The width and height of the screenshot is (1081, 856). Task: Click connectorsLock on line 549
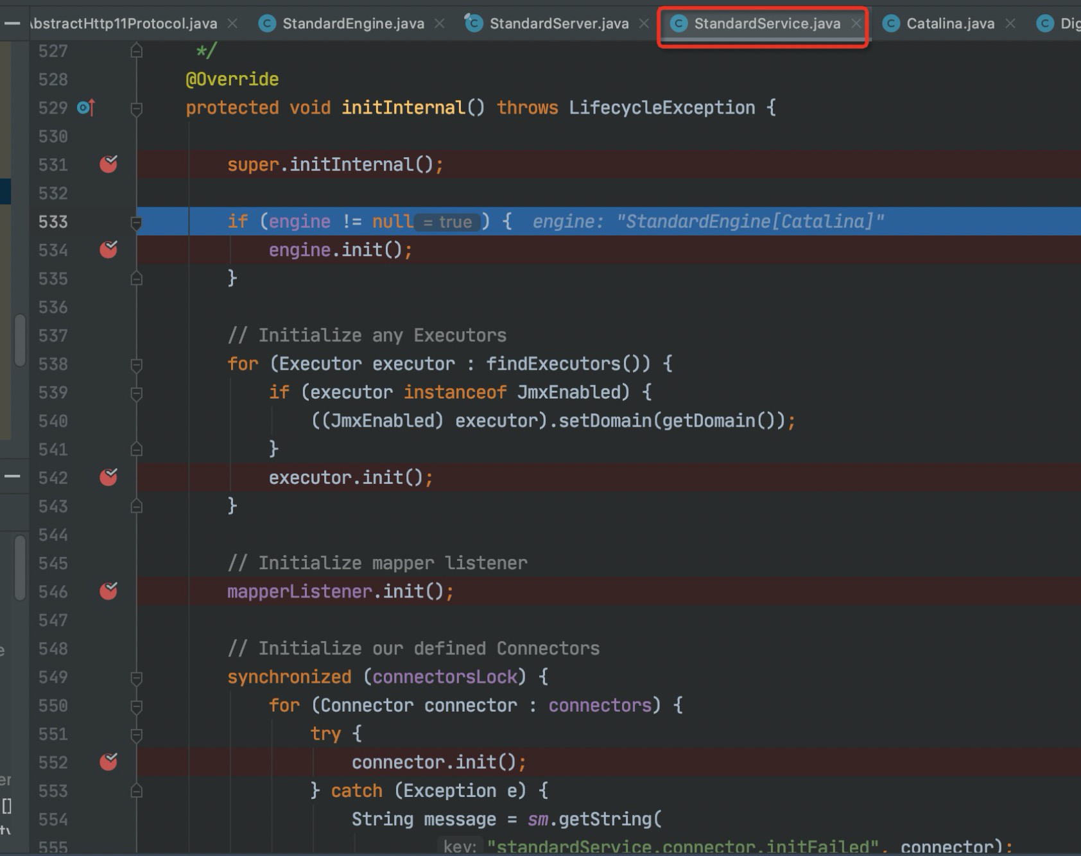point(445,677)
